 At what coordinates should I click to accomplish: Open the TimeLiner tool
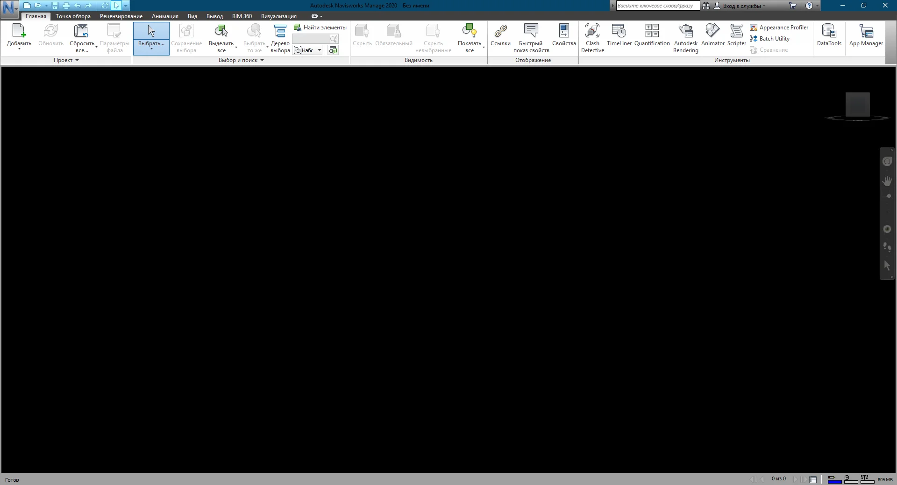click(x=619, y=35)
